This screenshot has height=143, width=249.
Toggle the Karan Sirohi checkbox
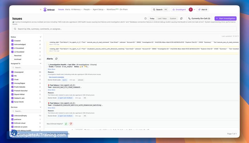tap(12, 102)
